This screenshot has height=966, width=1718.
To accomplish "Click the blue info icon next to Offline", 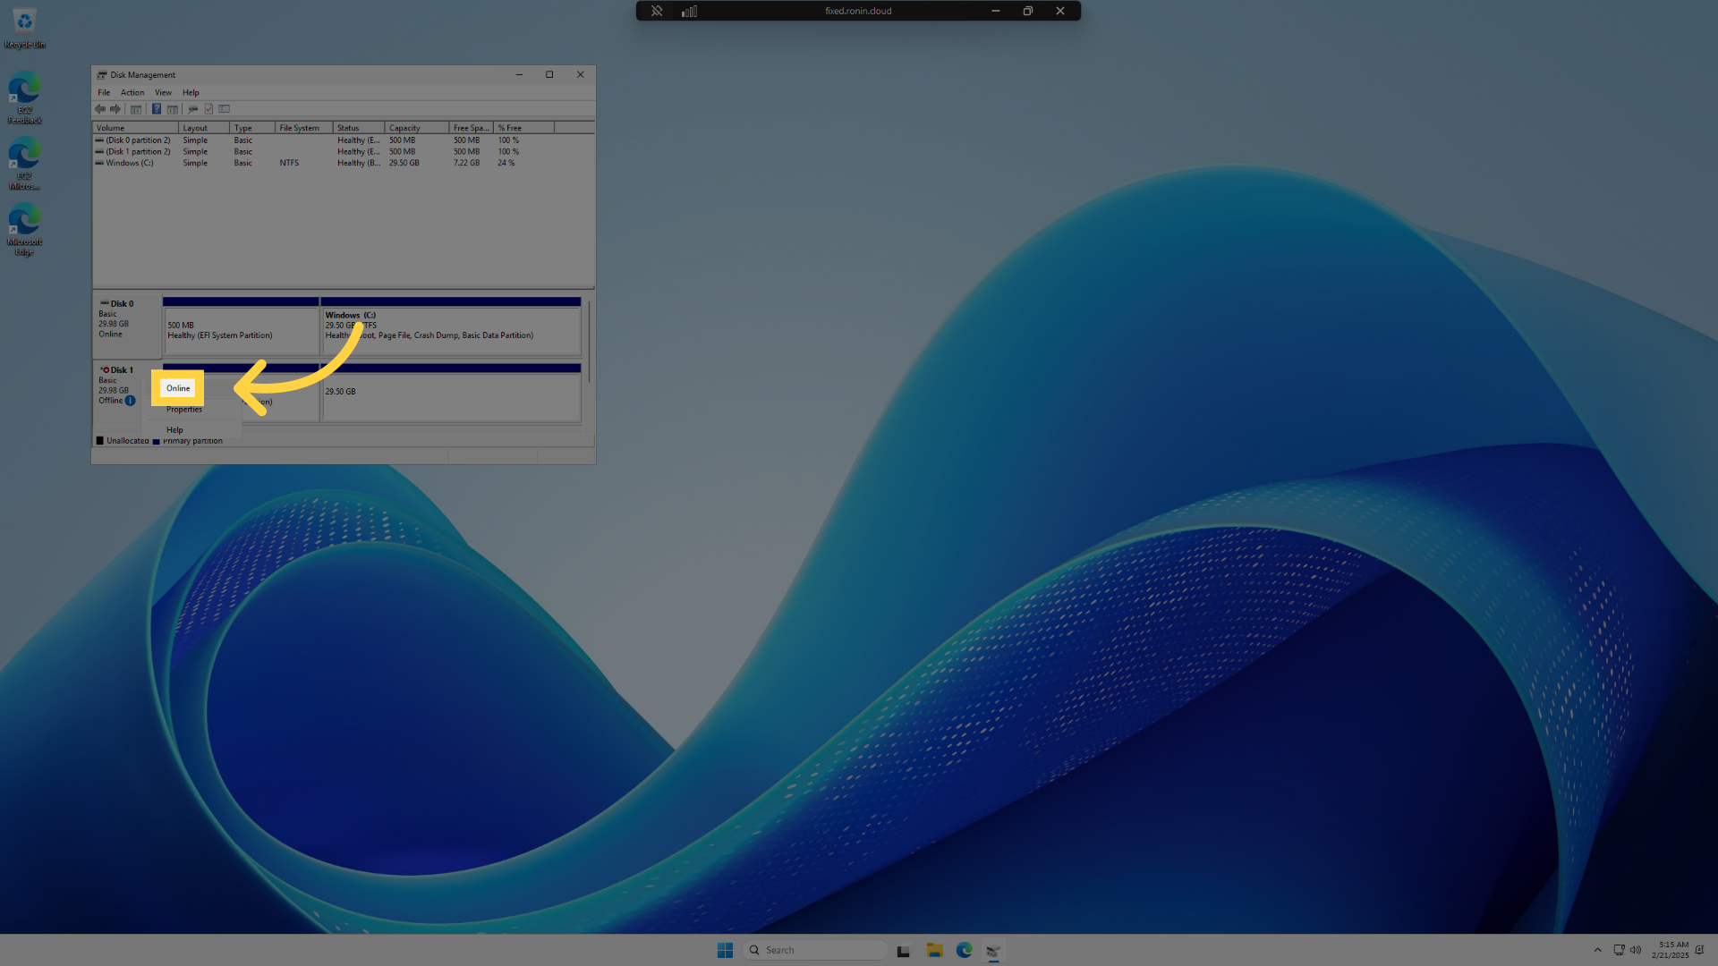I will [x=131, y=401].
